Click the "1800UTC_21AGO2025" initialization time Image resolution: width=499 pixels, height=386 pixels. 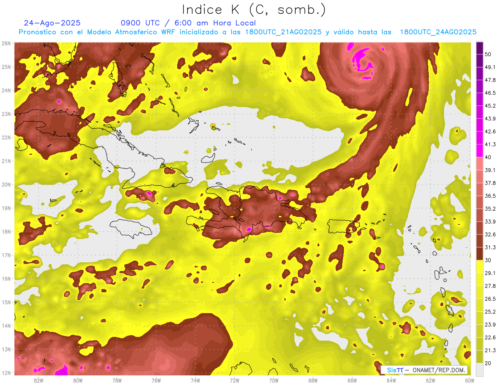[x=283, y=32]
